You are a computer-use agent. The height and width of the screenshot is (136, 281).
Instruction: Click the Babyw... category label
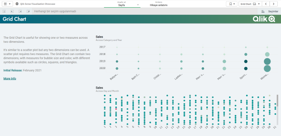pos(114,76)
